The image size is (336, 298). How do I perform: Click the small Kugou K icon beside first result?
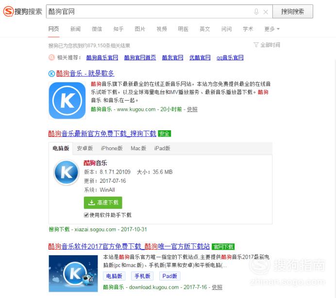[x=51, y=73]
